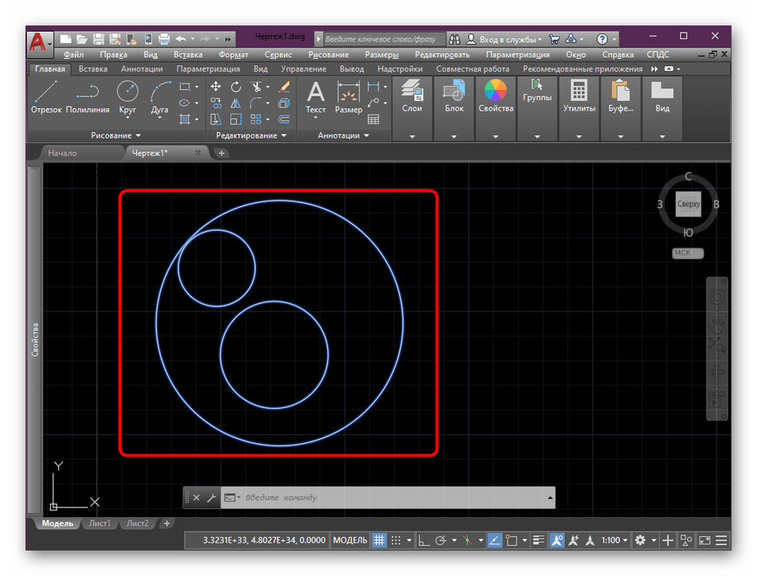This screenshot has width=757, height=576.
Task: Click the МСК coordinate system button
Action: [x=688, y=253]
